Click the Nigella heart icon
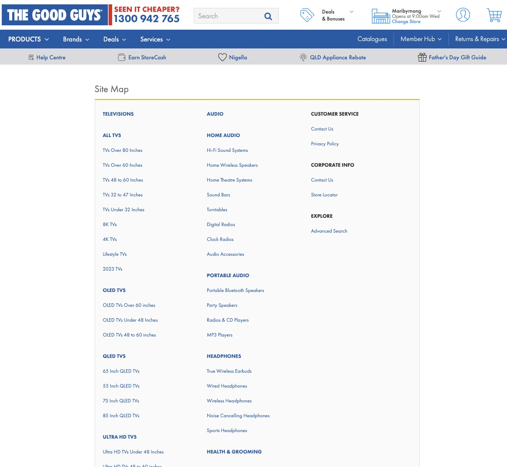Image resolution: width=507 pixels, height=467 pixels. 222,57
